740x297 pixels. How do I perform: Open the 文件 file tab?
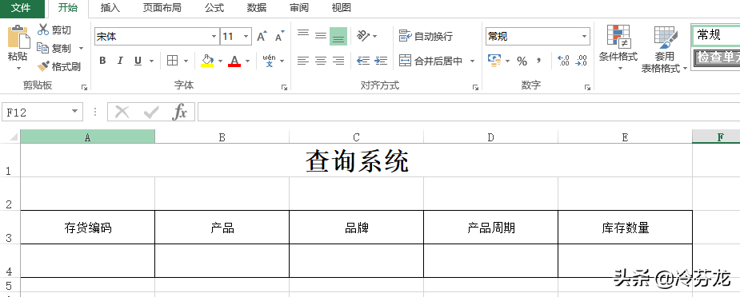(21, 8)
